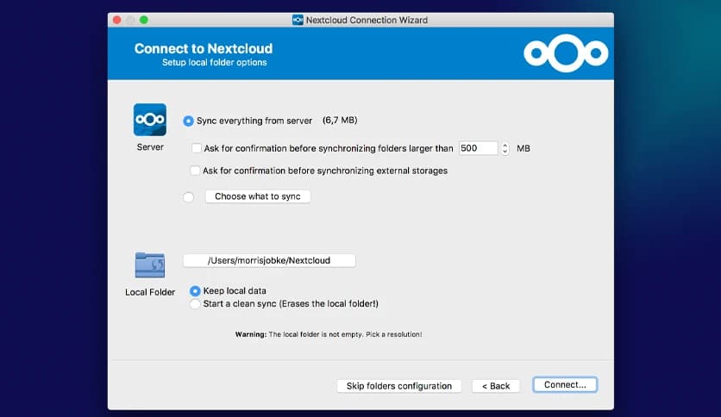Image resolution: width=721 pixels, height=417 pixels.
Task: Click the (6,7 MB) server size text
Action: pos(340,121)
